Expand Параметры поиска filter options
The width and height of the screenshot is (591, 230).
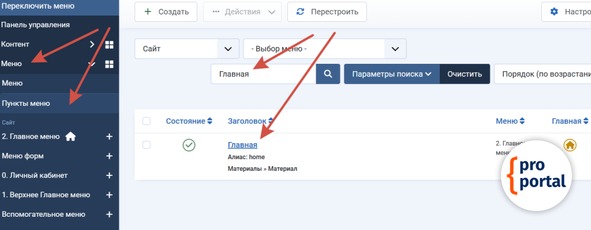(391, 74)
